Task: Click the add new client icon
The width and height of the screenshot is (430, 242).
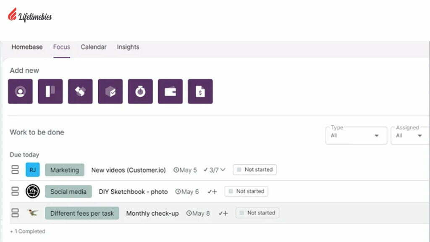Action: [x=20, y=91]
